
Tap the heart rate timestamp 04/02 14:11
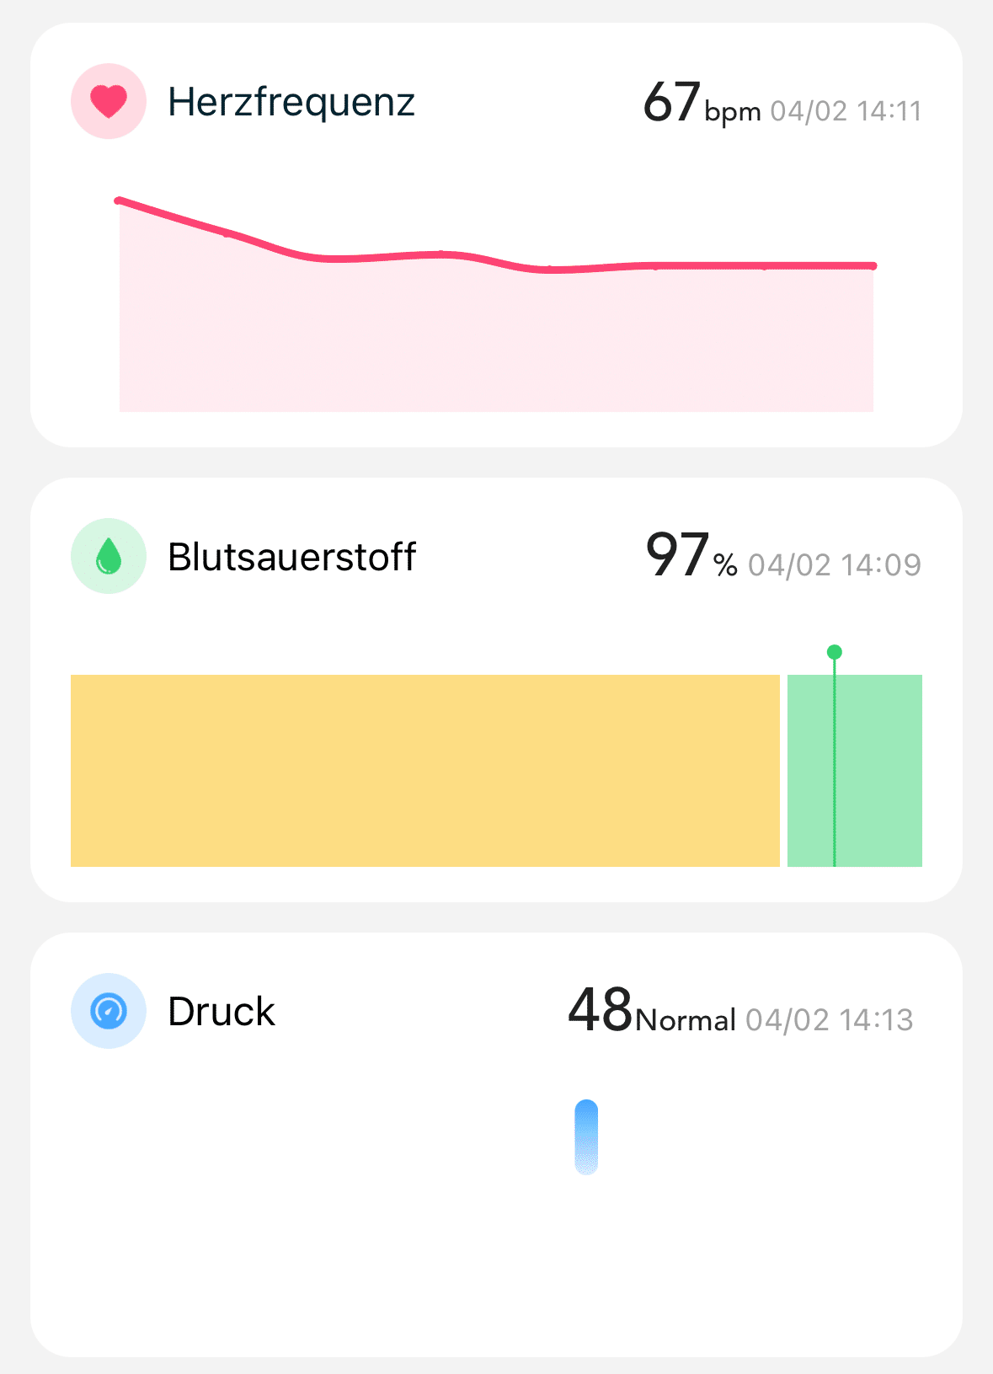click(846, 111)
